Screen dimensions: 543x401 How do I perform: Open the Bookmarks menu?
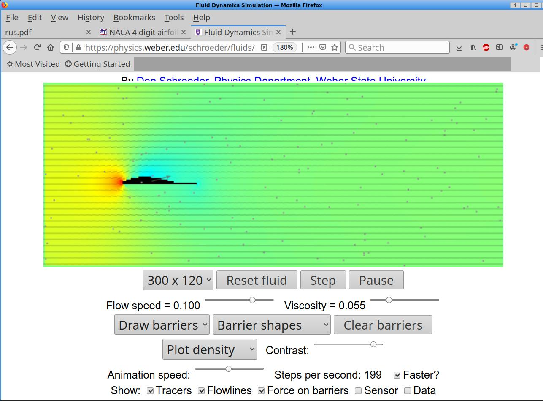pyautogui.click(x=134, y=17)
